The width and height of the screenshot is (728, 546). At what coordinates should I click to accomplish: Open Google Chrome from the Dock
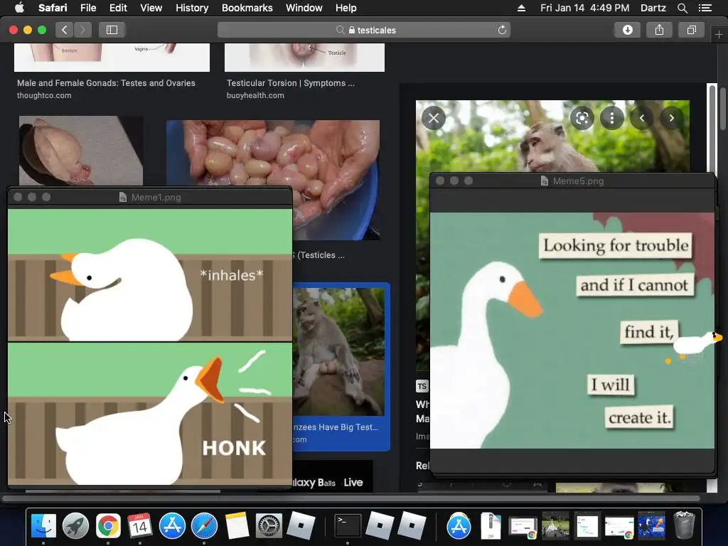(x=108, y=526)
